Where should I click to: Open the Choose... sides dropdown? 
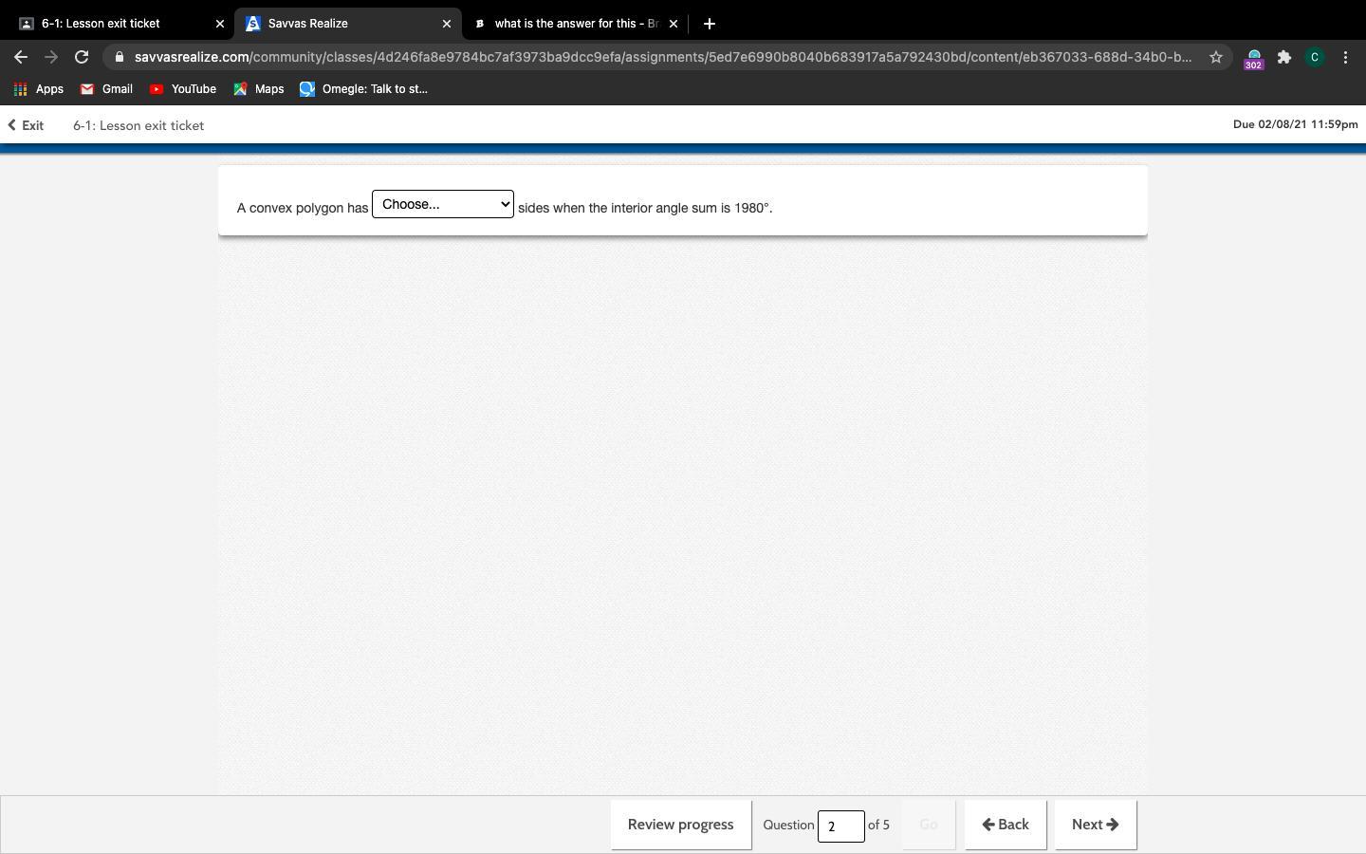point(442,204)
